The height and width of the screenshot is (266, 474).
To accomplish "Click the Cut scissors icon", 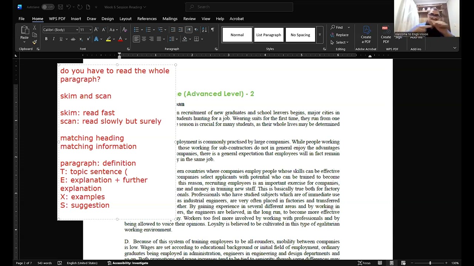I will coord(34,28).
